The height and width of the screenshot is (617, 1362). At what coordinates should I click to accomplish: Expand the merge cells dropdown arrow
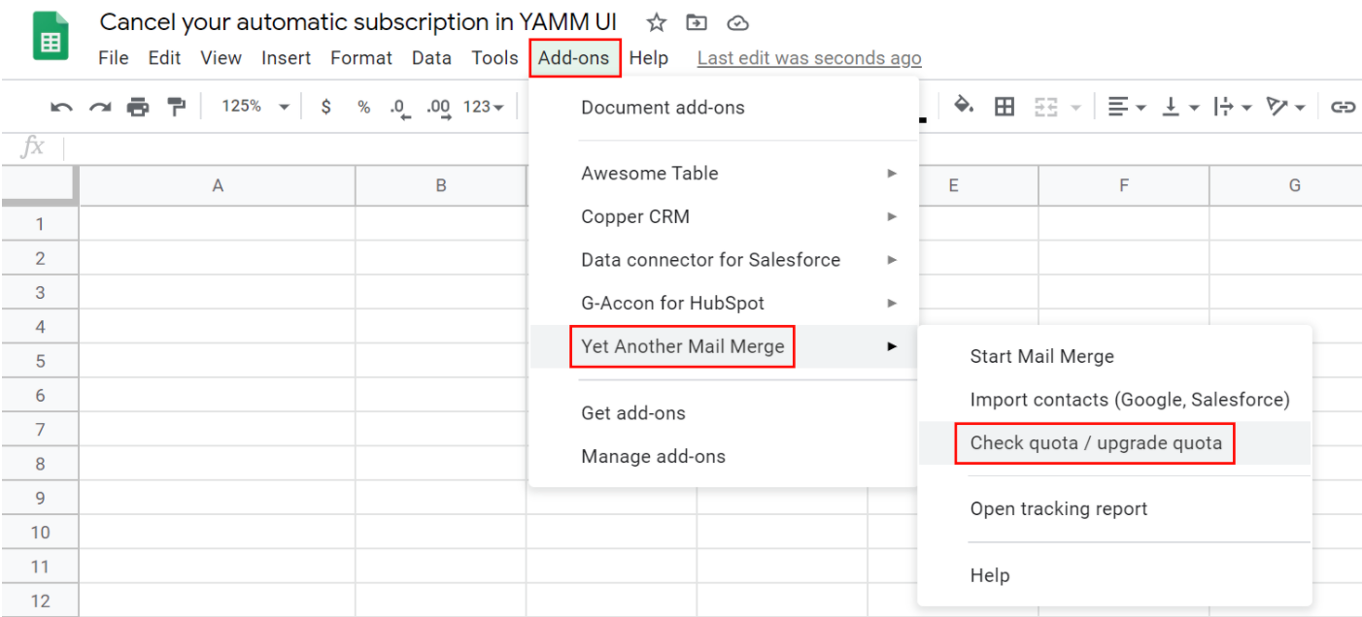point(1074,108)
